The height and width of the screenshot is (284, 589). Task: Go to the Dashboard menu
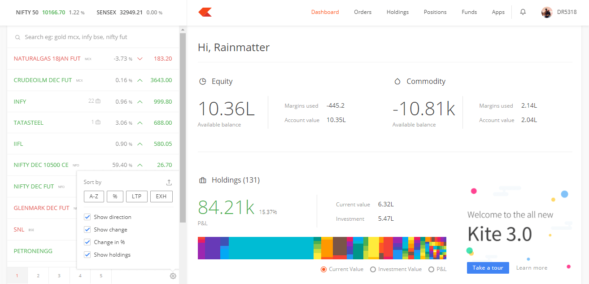coord(325,12)
